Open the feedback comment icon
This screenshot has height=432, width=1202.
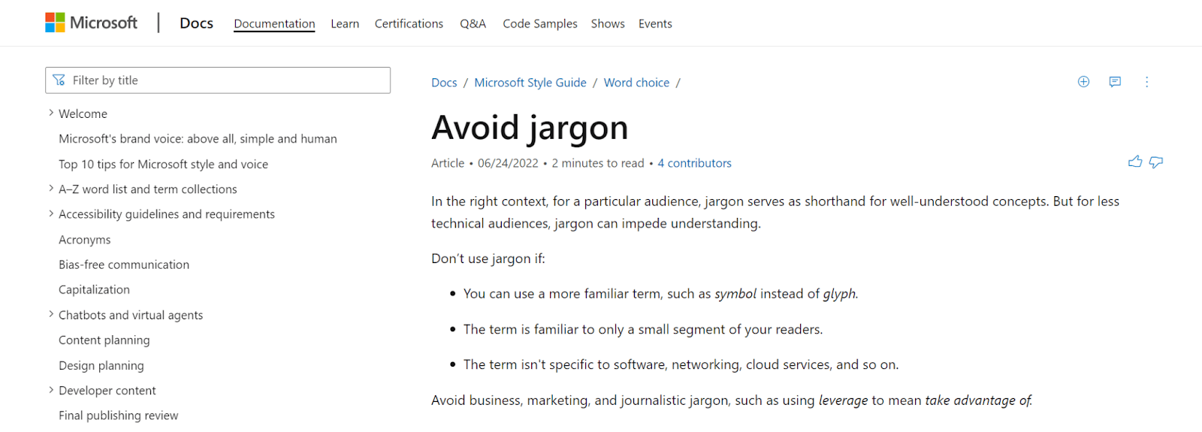click(1115, 82)
